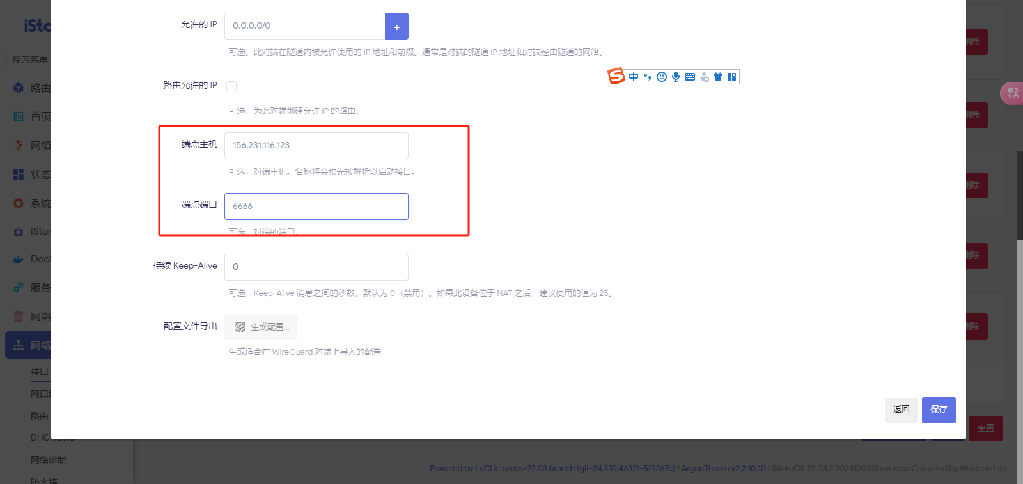This screenshot has width=1023, height=484.
Task: Open the Sogou toolbox grid icon
Action: tap(732, 77)
